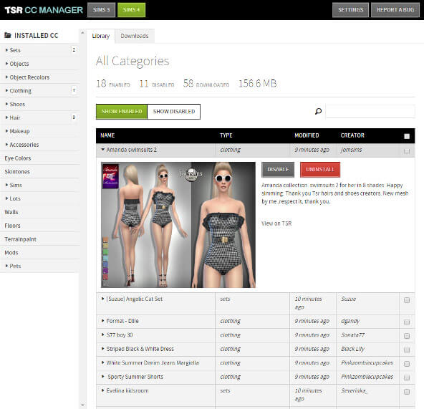The height and width of the screenshot is (409, 424).
Task: Select the Sims 4 game button
Action: pyautogui.click(x=131, y=10)
